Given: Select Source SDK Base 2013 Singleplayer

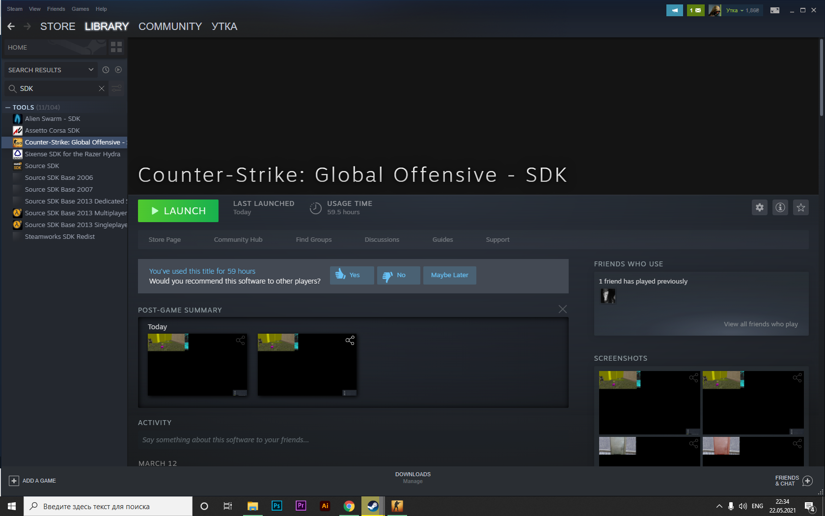Looking at the screenshot, I should tap(64, 225).
